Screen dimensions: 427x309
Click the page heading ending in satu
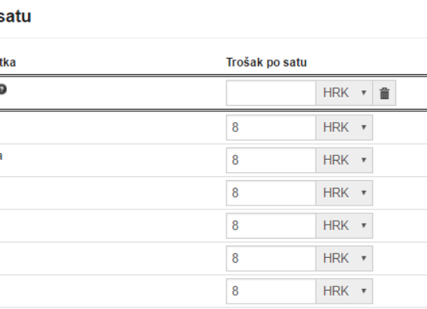coord(15,16)
